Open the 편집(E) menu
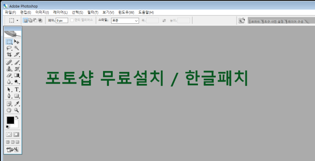315x161 pixels. (25, 12)
